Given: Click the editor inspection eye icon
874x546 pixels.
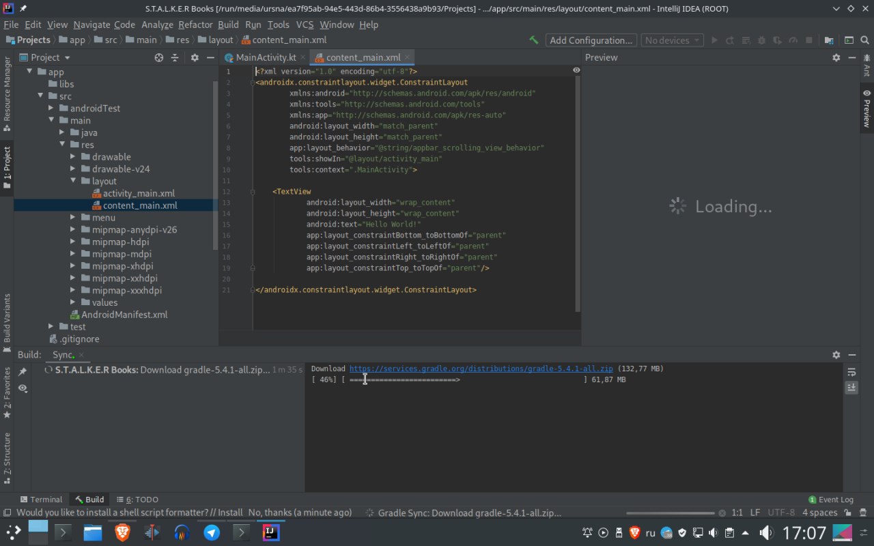Looking at the screenshot, I should [x=576, y=70].
